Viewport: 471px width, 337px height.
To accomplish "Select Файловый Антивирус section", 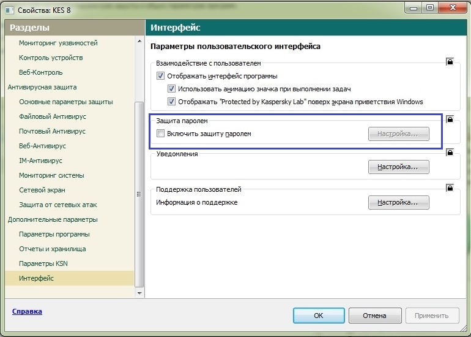I will pos(53,117).
